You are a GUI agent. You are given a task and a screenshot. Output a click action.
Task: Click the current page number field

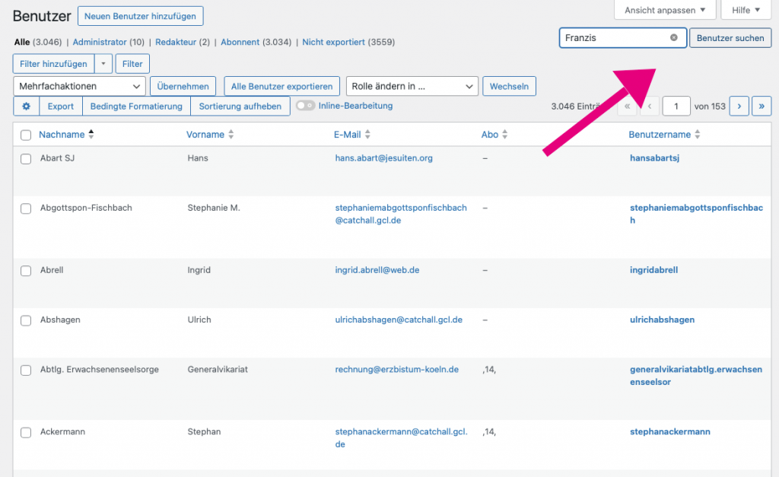click(x=676, y=107)
